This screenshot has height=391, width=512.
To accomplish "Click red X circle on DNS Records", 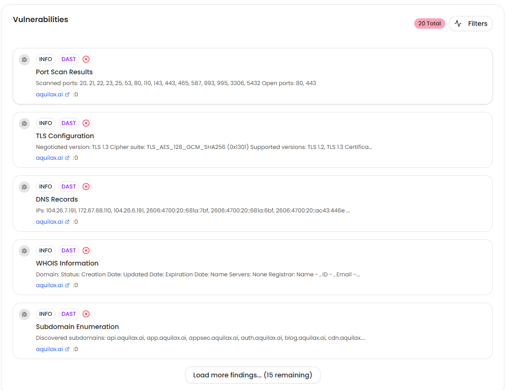I will click(x=86, y=187).
